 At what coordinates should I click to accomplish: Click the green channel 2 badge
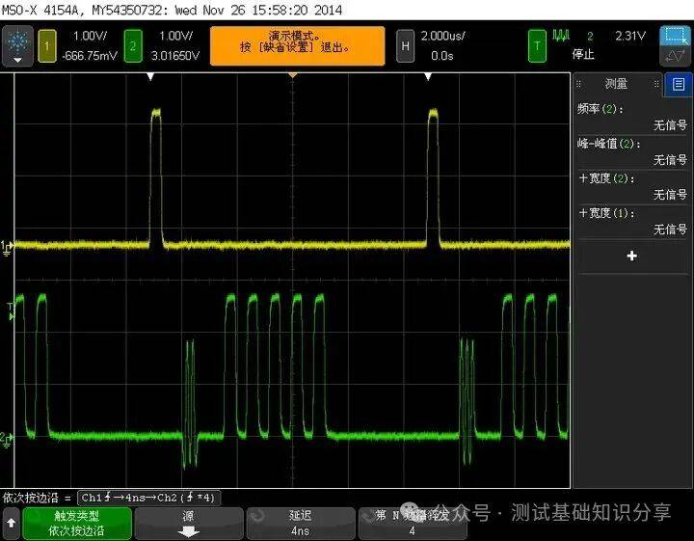coord(134,45)
